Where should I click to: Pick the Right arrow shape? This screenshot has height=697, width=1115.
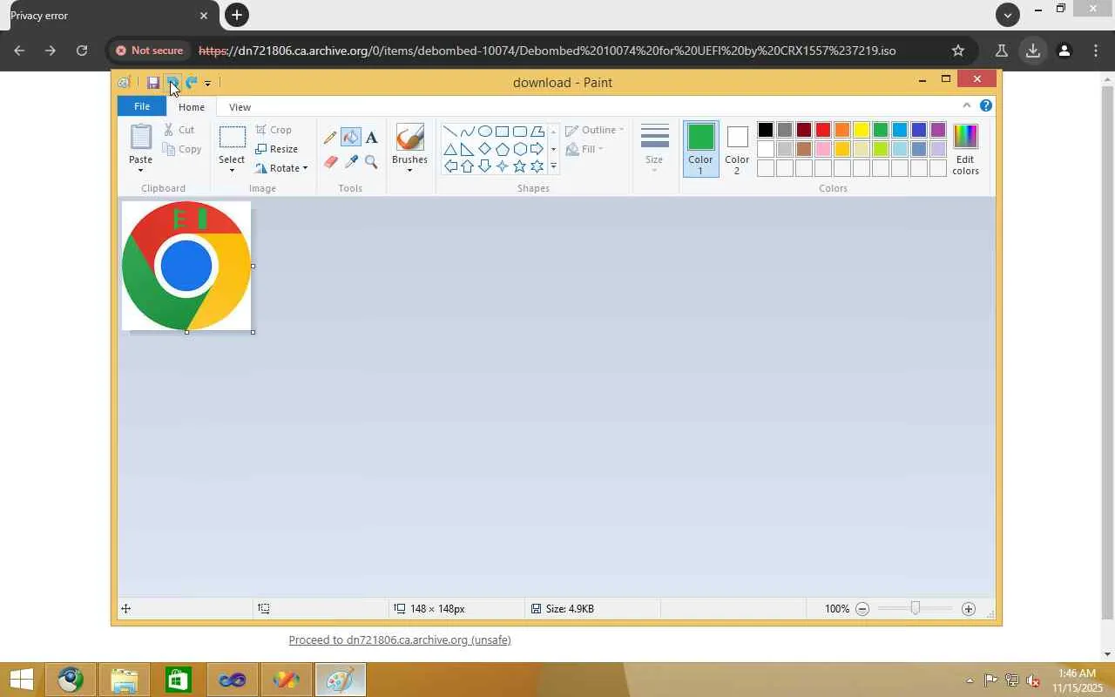click(537, 149)
